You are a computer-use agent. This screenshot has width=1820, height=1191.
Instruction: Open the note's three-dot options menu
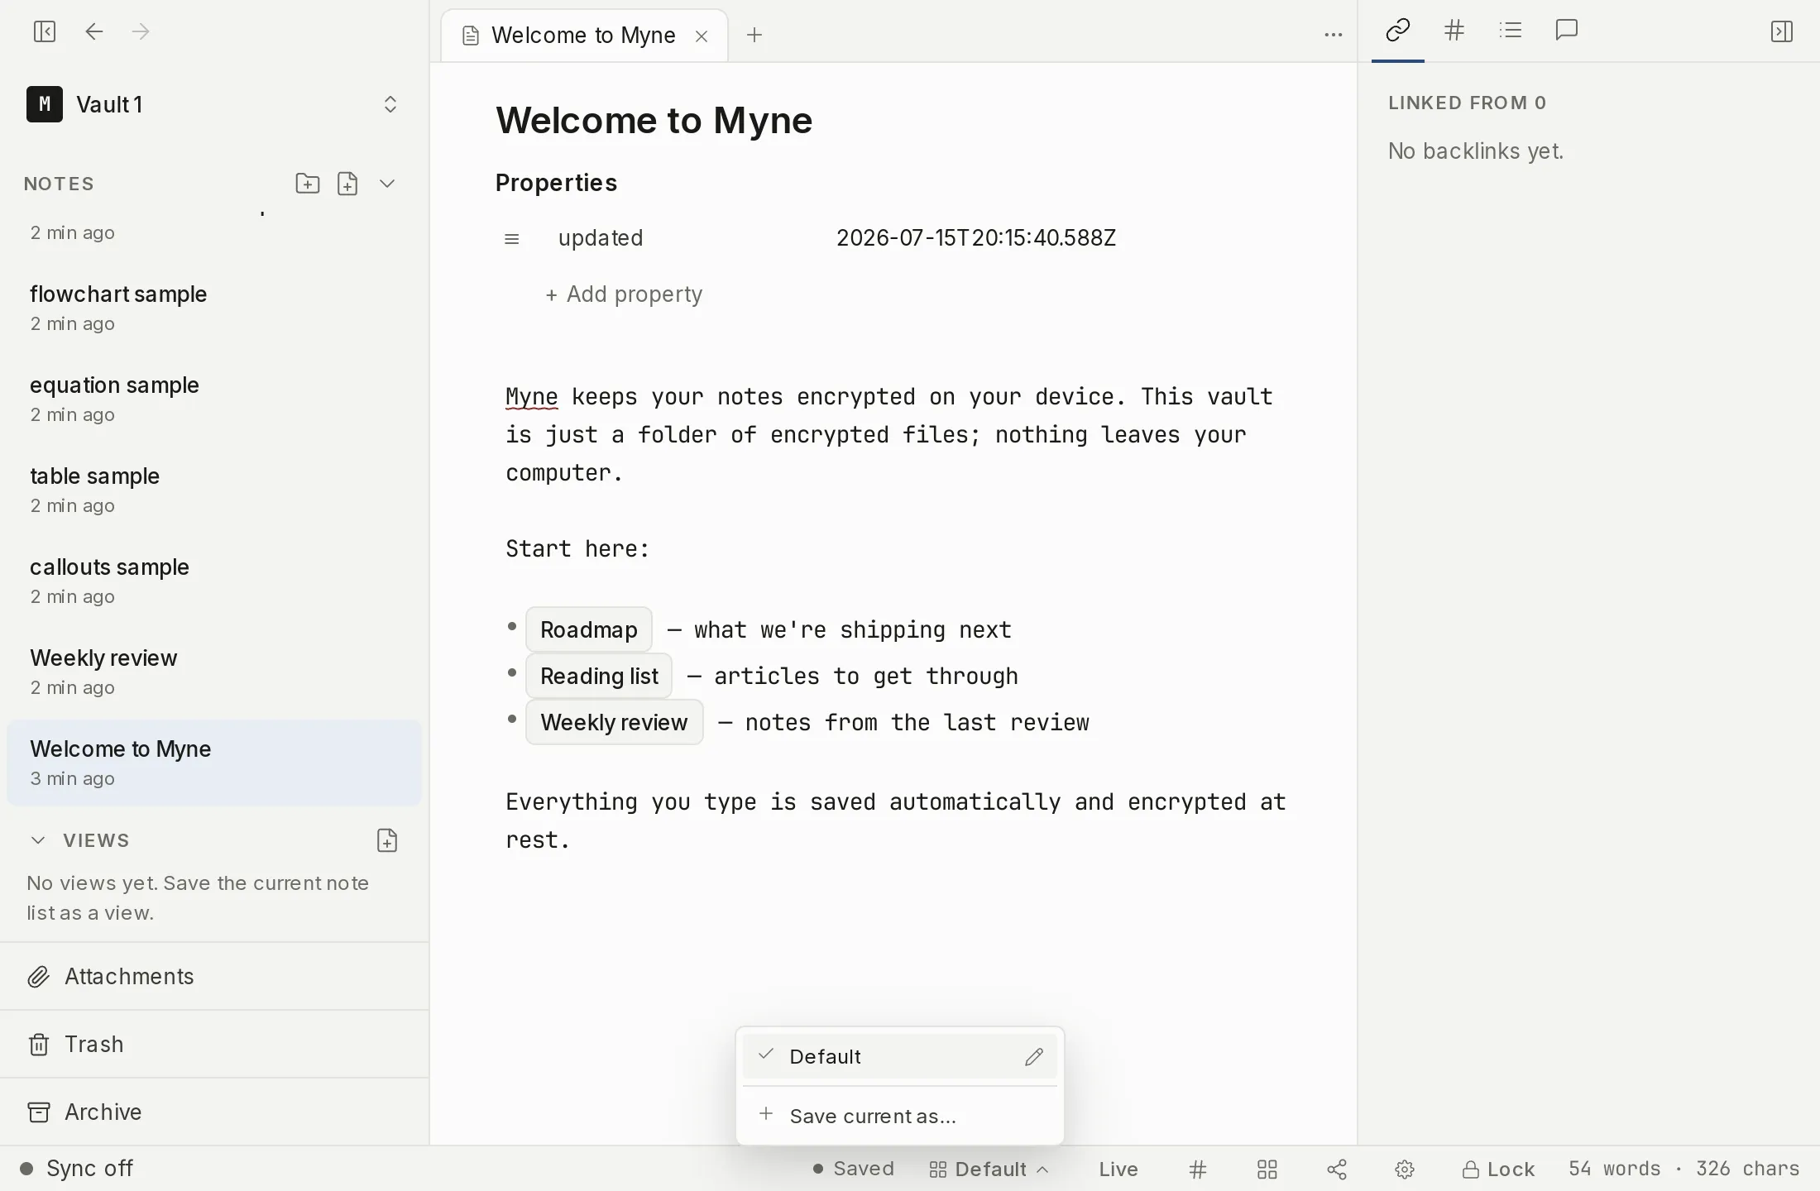1334,35
